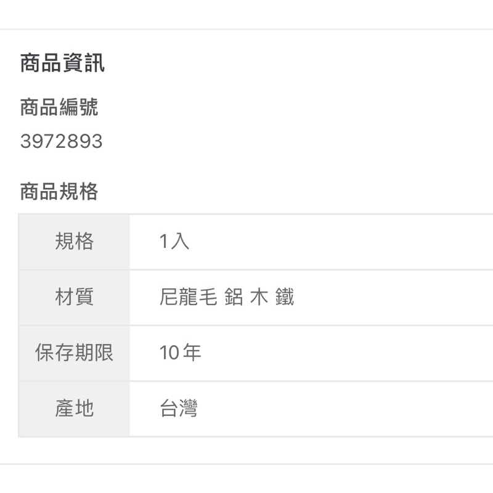Click the 木 material text

[259, 298]
